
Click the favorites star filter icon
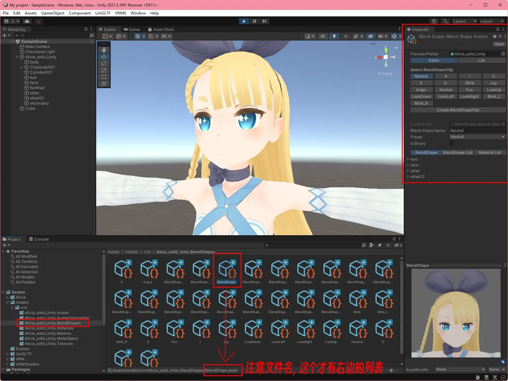(388, 245)
